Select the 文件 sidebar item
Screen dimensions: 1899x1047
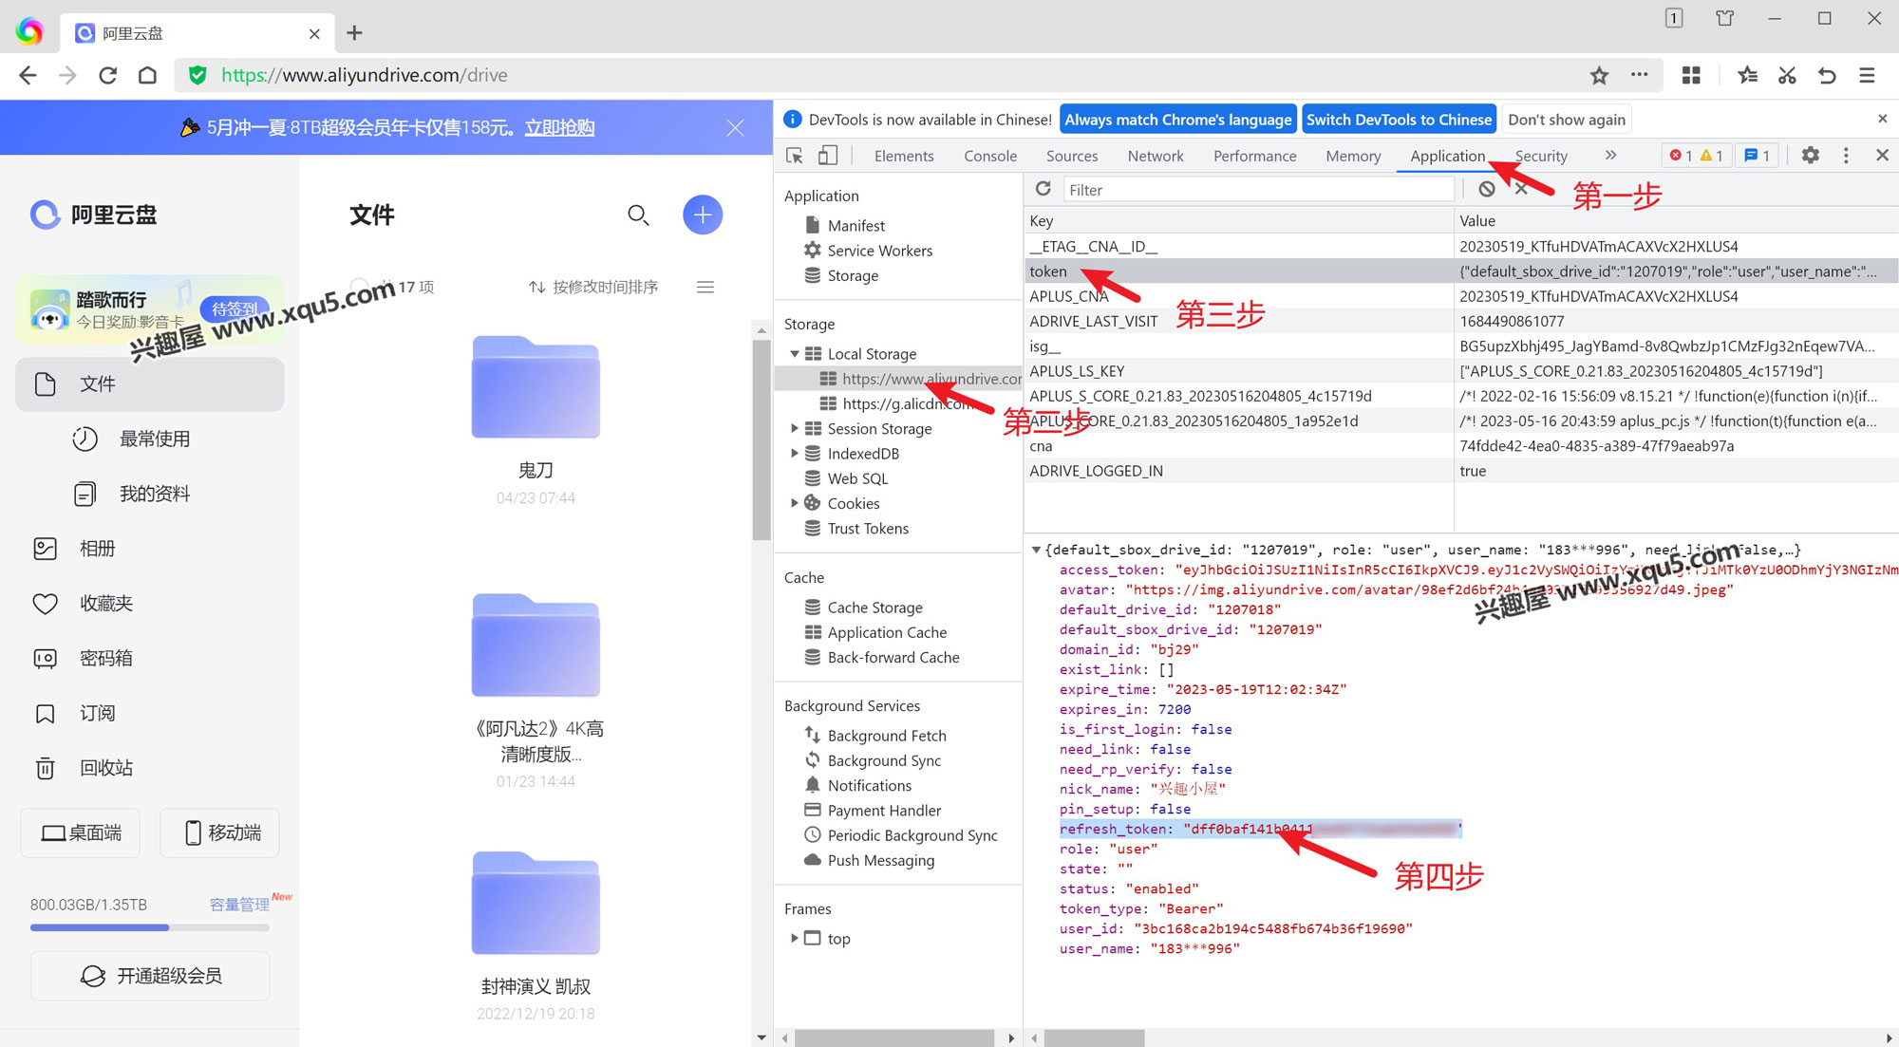150,383
